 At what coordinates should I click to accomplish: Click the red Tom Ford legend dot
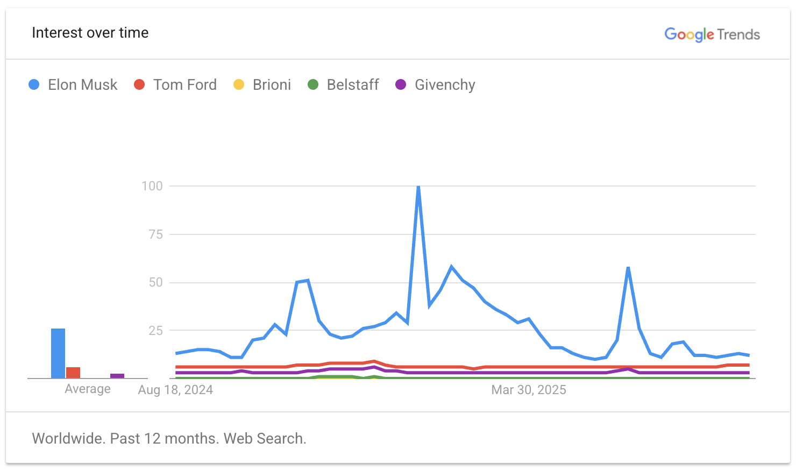pos(139,85)
